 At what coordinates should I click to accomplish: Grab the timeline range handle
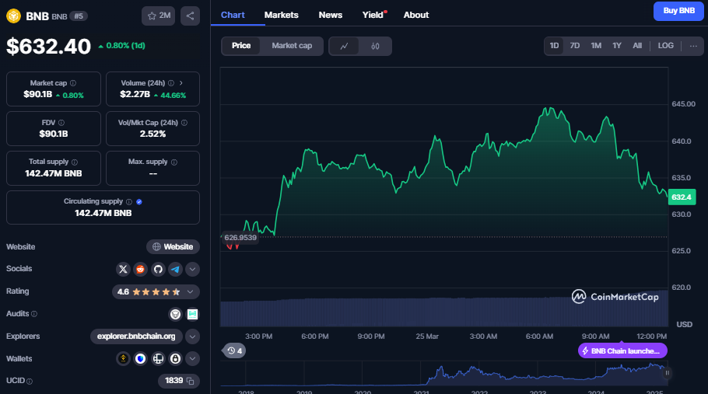[667, 373]
